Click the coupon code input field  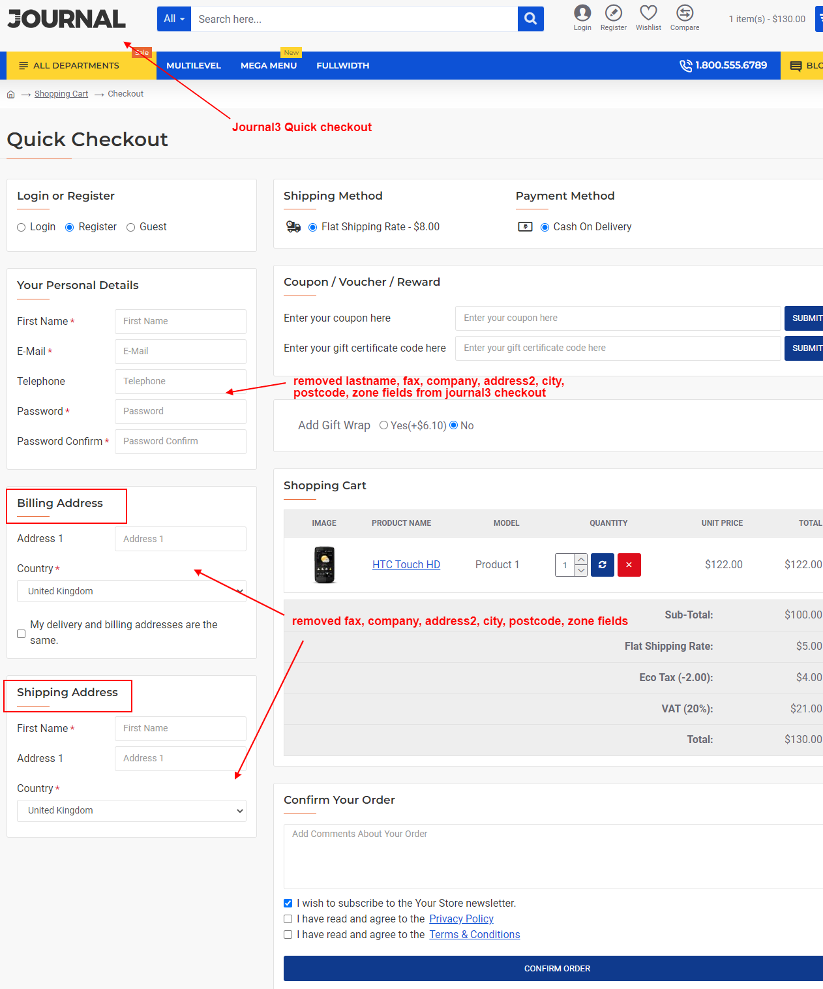[x=617, y=318]
